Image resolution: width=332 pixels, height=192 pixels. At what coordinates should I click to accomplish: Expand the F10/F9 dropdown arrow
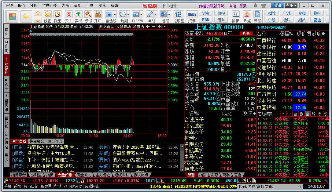click(x=142, y=15)
